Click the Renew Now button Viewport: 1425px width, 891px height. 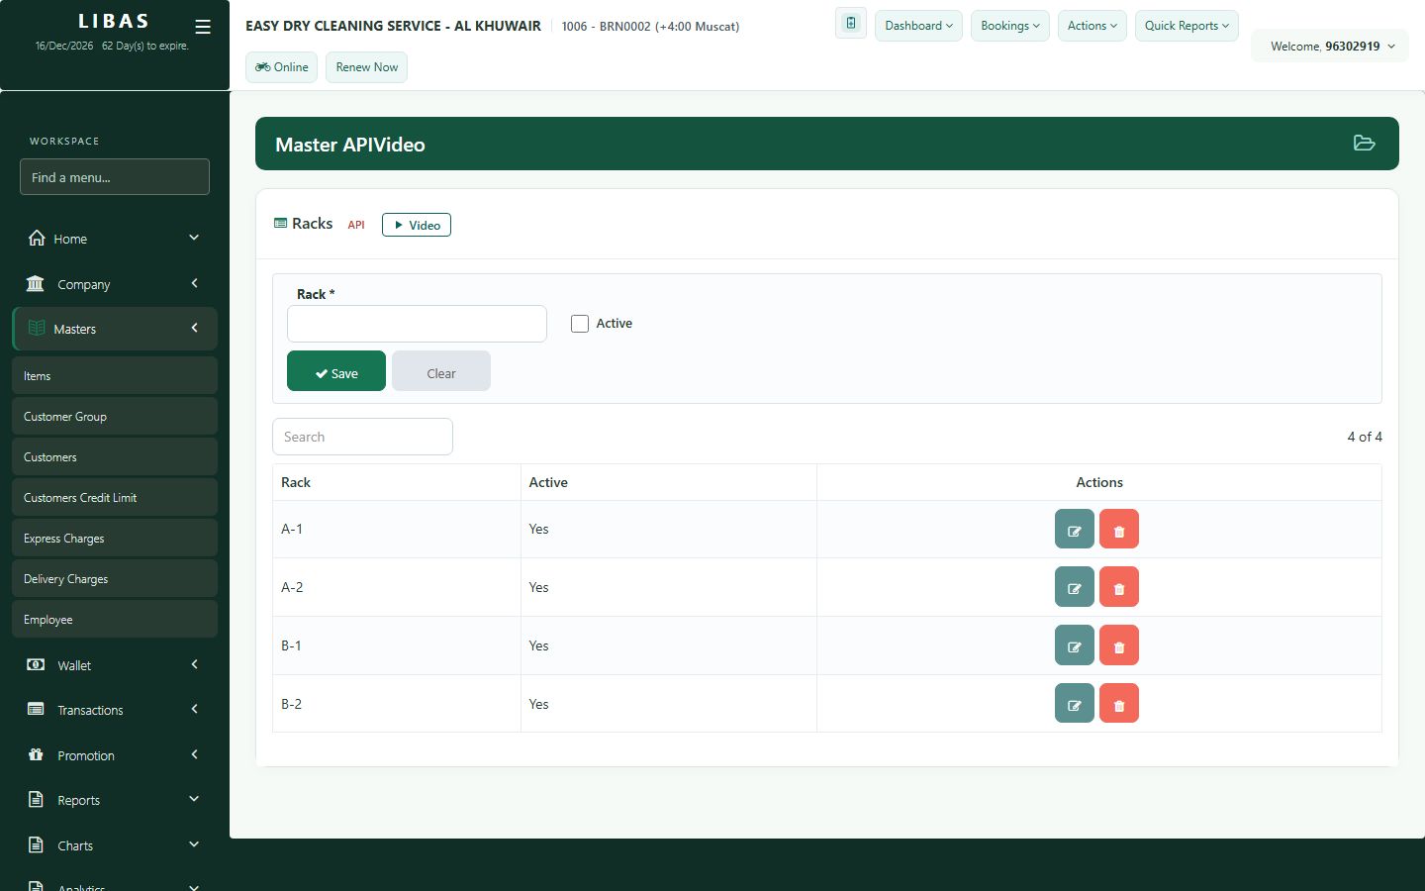pyautogui.click(x=366, y=67)
